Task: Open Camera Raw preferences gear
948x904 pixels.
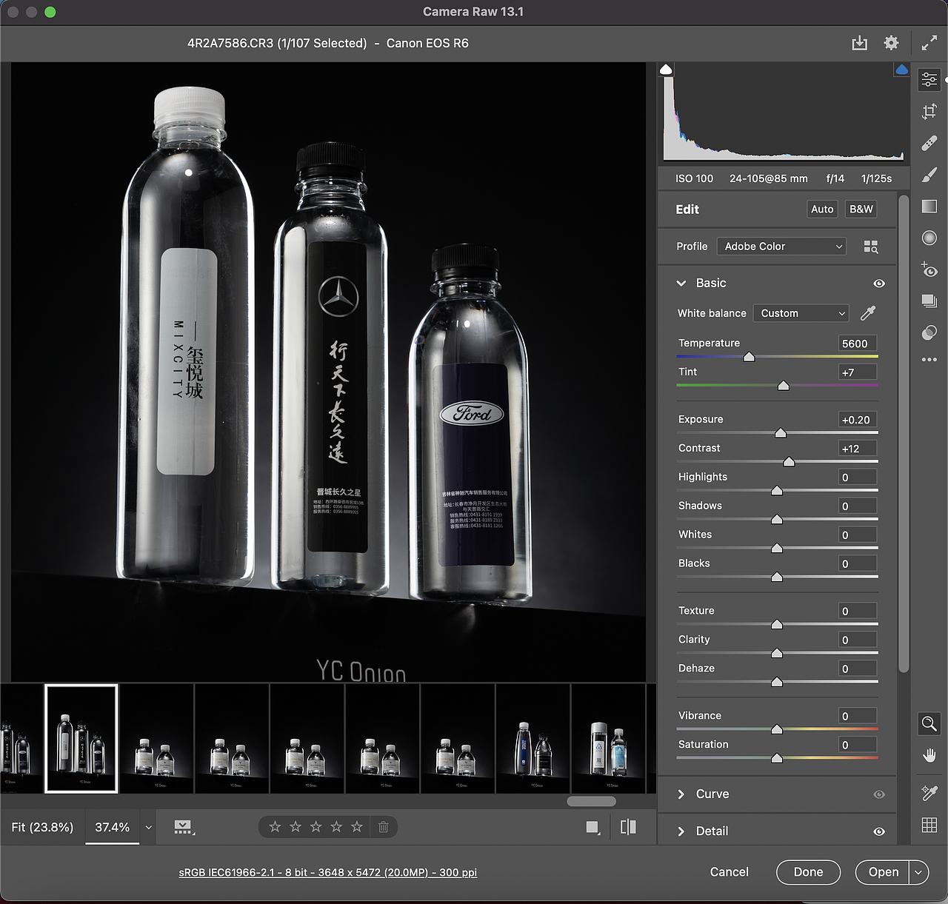Action: [892, 43]
